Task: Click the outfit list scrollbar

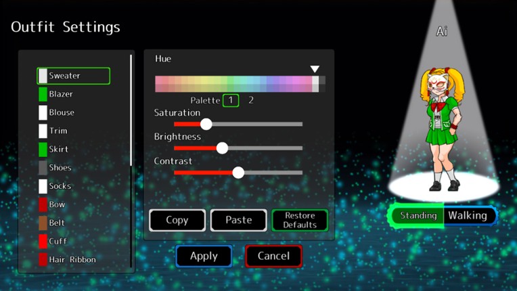Action: [131, 110]
